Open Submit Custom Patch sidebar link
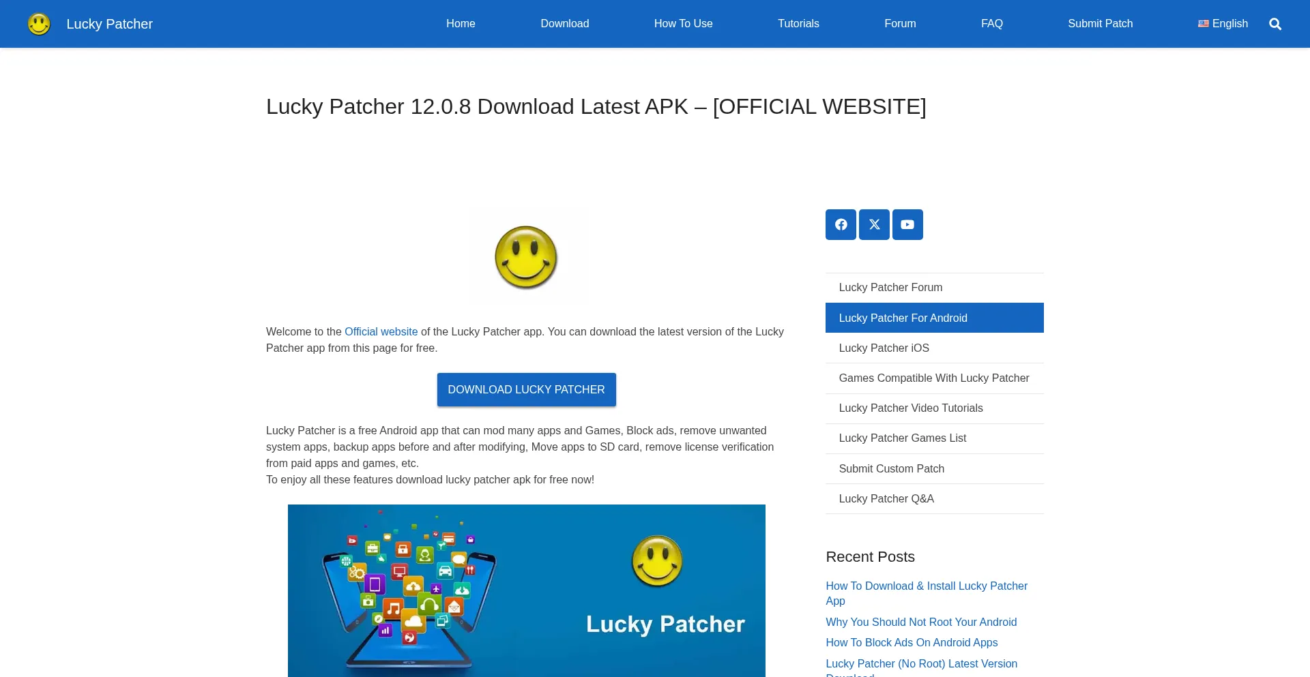This screenshot has width=1310, height=677. 934,468
